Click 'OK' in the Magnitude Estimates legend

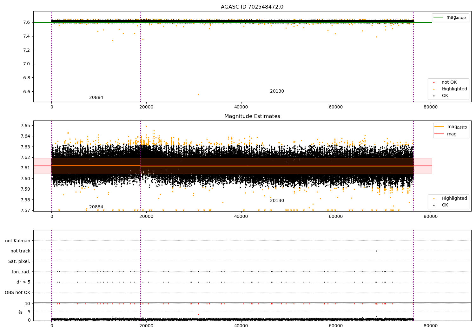point(445,205)
